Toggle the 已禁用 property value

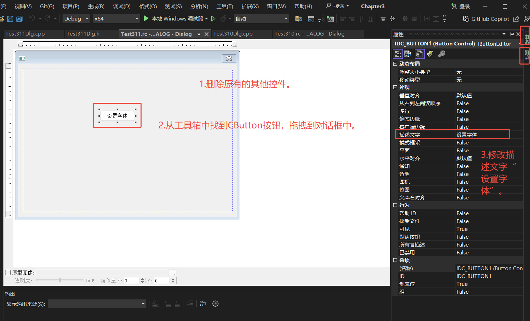(x=463, y=252)
